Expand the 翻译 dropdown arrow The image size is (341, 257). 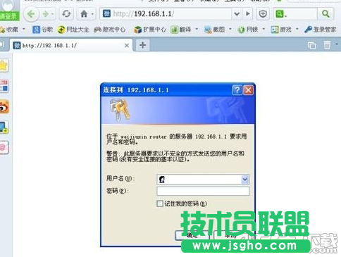pyautogui.click(x=197, y=29)
